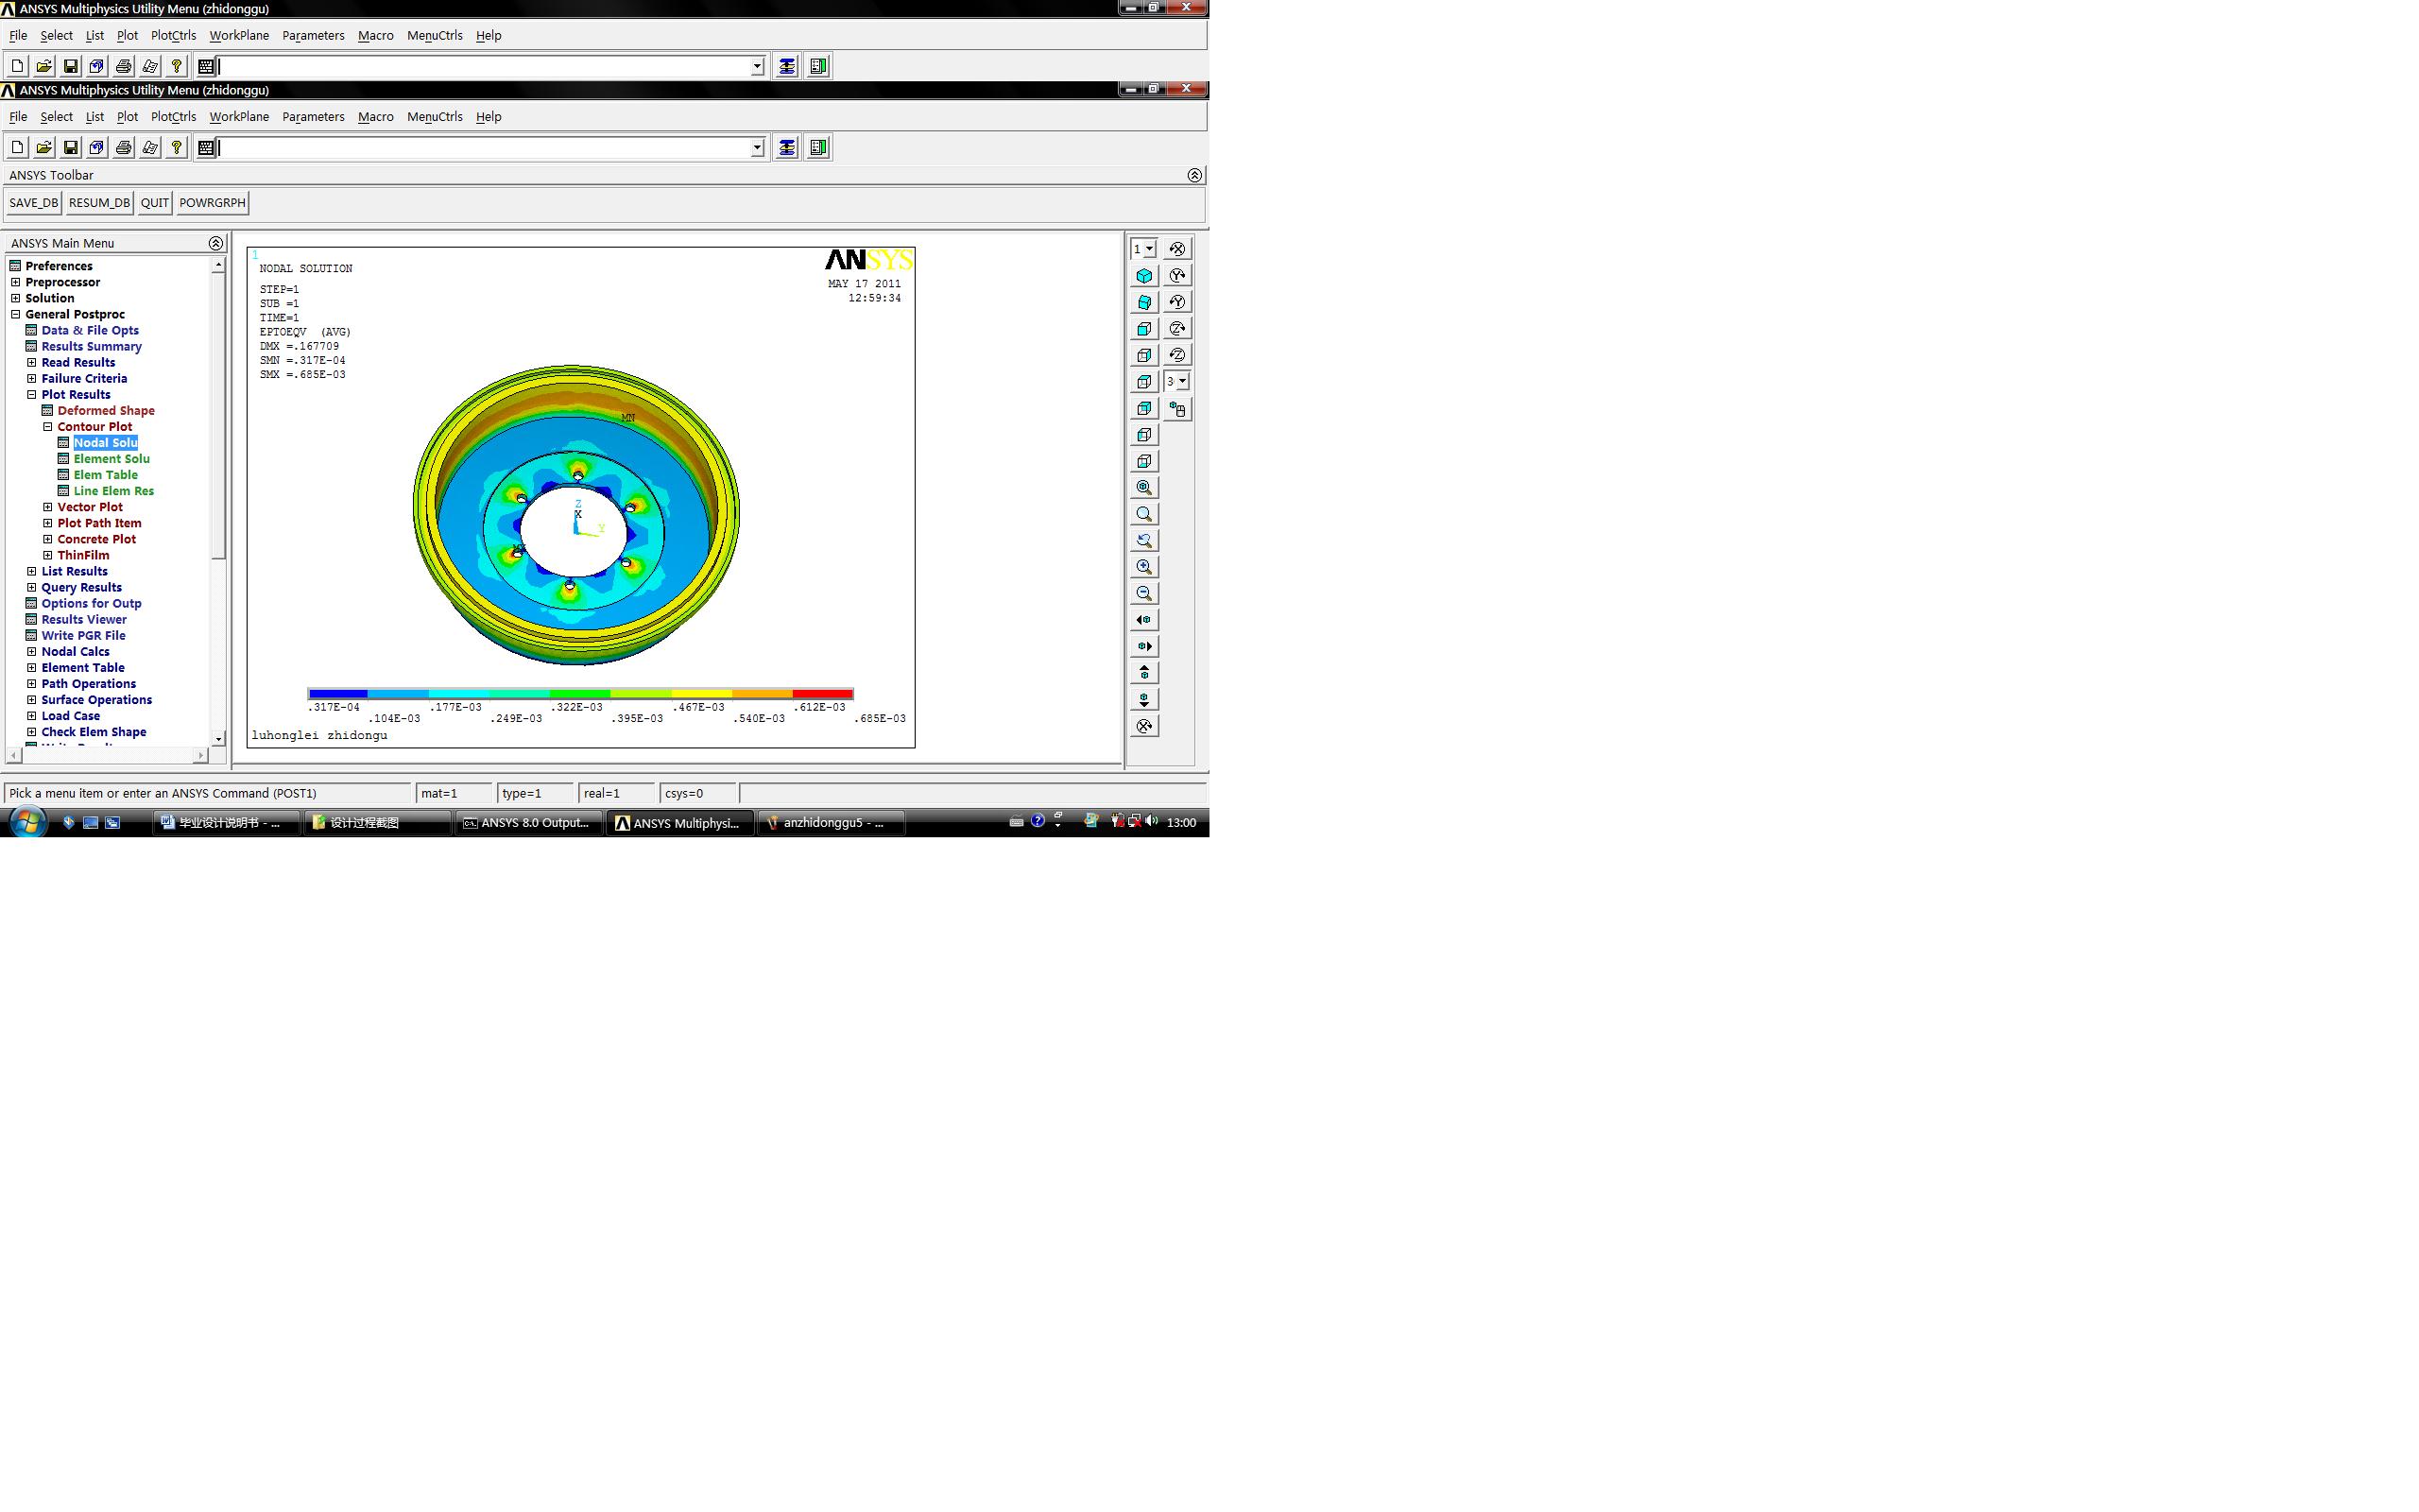2419x1512 pixels.
Task: Click keyboard icon in lower command toolbar
Action: (x=206, y=148)
